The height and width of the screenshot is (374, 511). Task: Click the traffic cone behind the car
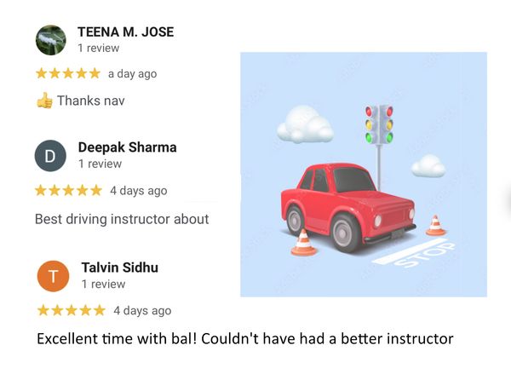(435, 225)
